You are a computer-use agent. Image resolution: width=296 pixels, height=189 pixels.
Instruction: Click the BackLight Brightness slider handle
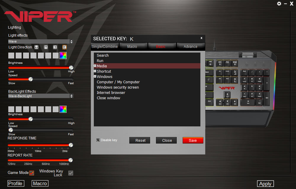pyautogui.click(x=30, y=119)
